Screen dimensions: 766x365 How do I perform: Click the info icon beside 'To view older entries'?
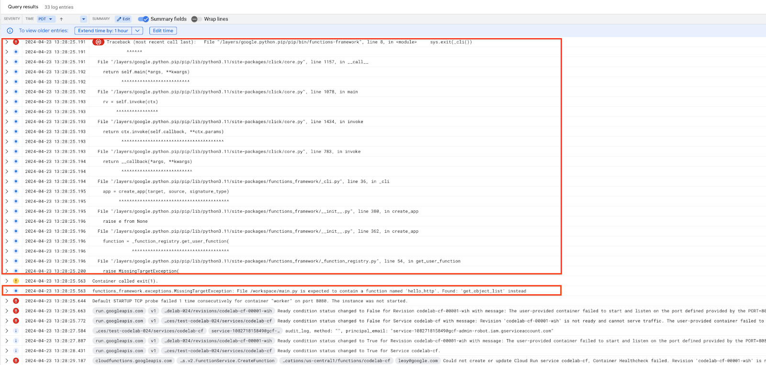[10, 31]
